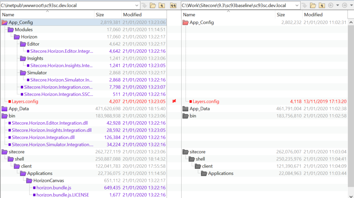Select Sitecore.Horizon.Simulator.In... config file
The width and height of the screenshot is (354, 198).
click(x=61, y=80)
